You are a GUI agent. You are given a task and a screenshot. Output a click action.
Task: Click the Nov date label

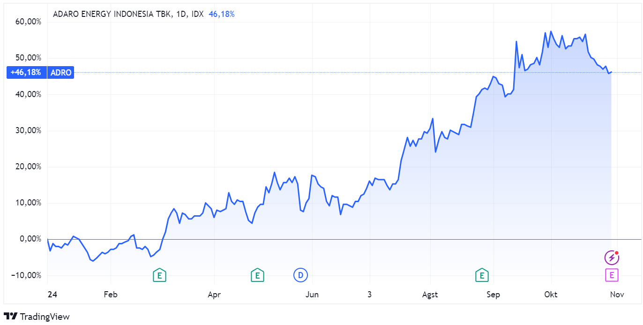pos(618,295)
